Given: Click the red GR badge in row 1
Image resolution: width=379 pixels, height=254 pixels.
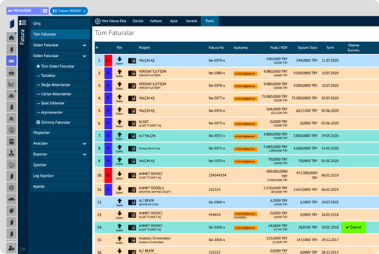Looking at the screenshot, I should coord(108,60).
